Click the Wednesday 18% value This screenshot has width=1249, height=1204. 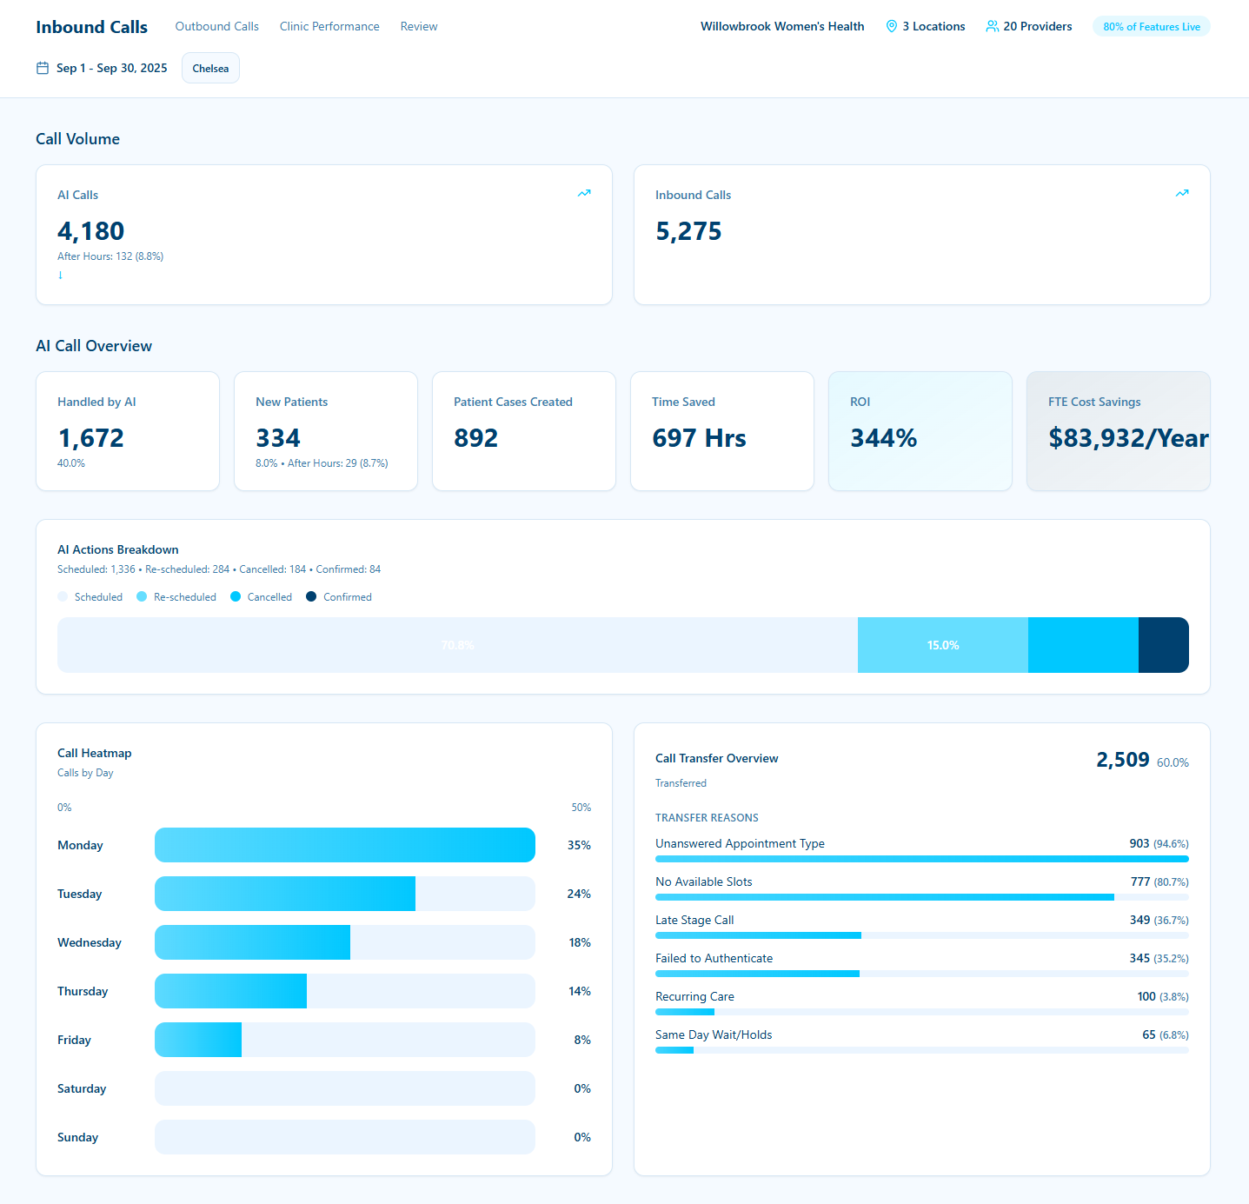pyautogui.click(x=580, y=942)
